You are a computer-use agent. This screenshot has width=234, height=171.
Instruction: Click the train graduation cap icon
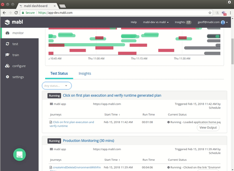[x=7, y=55]
